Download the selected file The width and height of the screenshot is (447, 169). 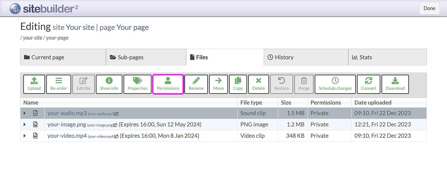pyautogui.click(x=395, y=84)
